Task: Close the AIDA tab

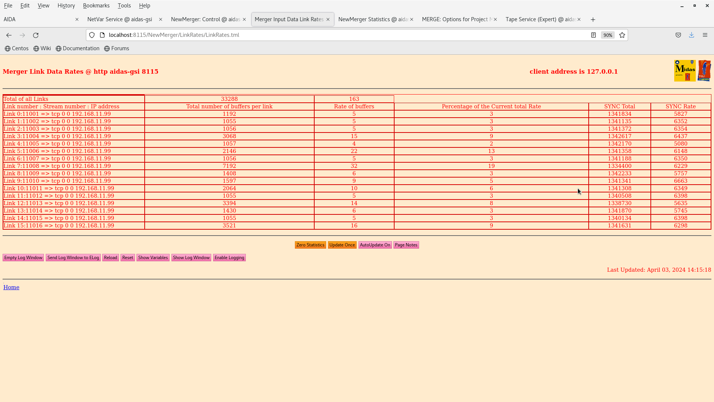Action: (x=77, y=19)
